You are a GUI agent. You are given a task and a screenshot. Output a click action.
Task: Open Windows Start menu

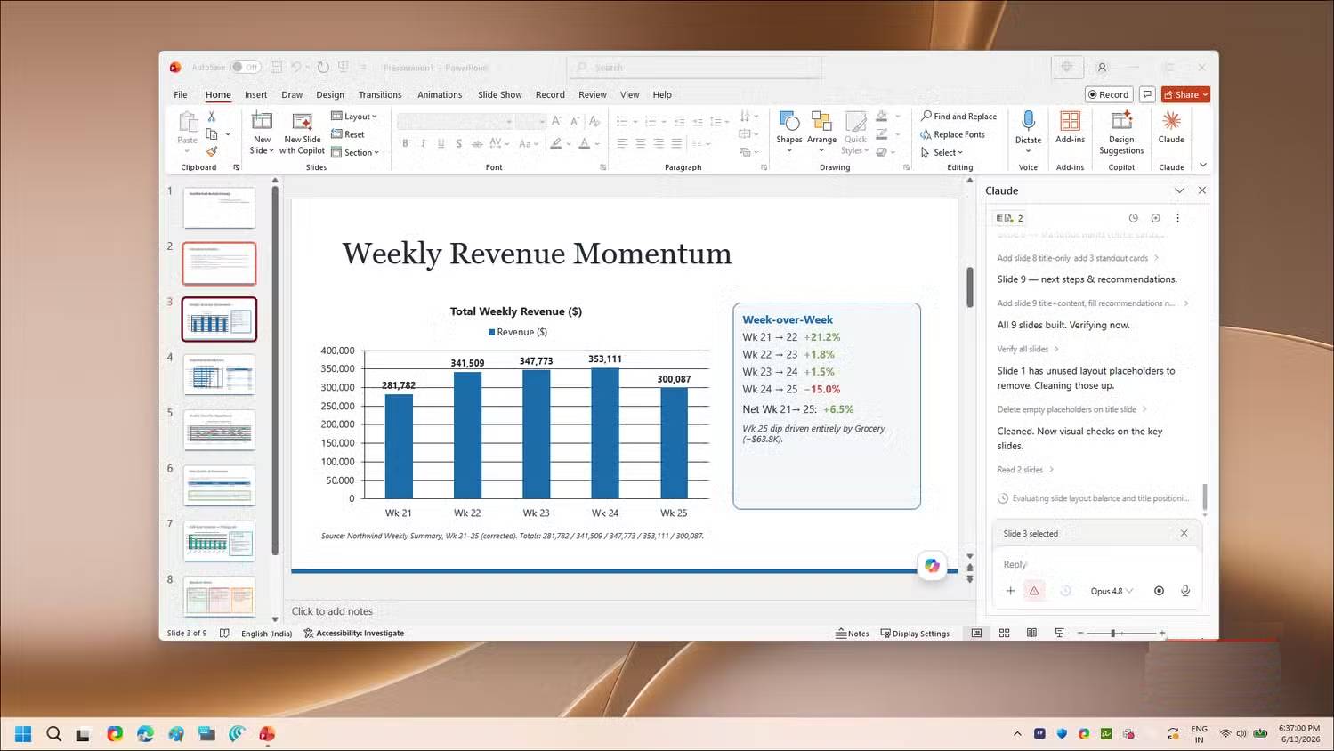[23, 734]
